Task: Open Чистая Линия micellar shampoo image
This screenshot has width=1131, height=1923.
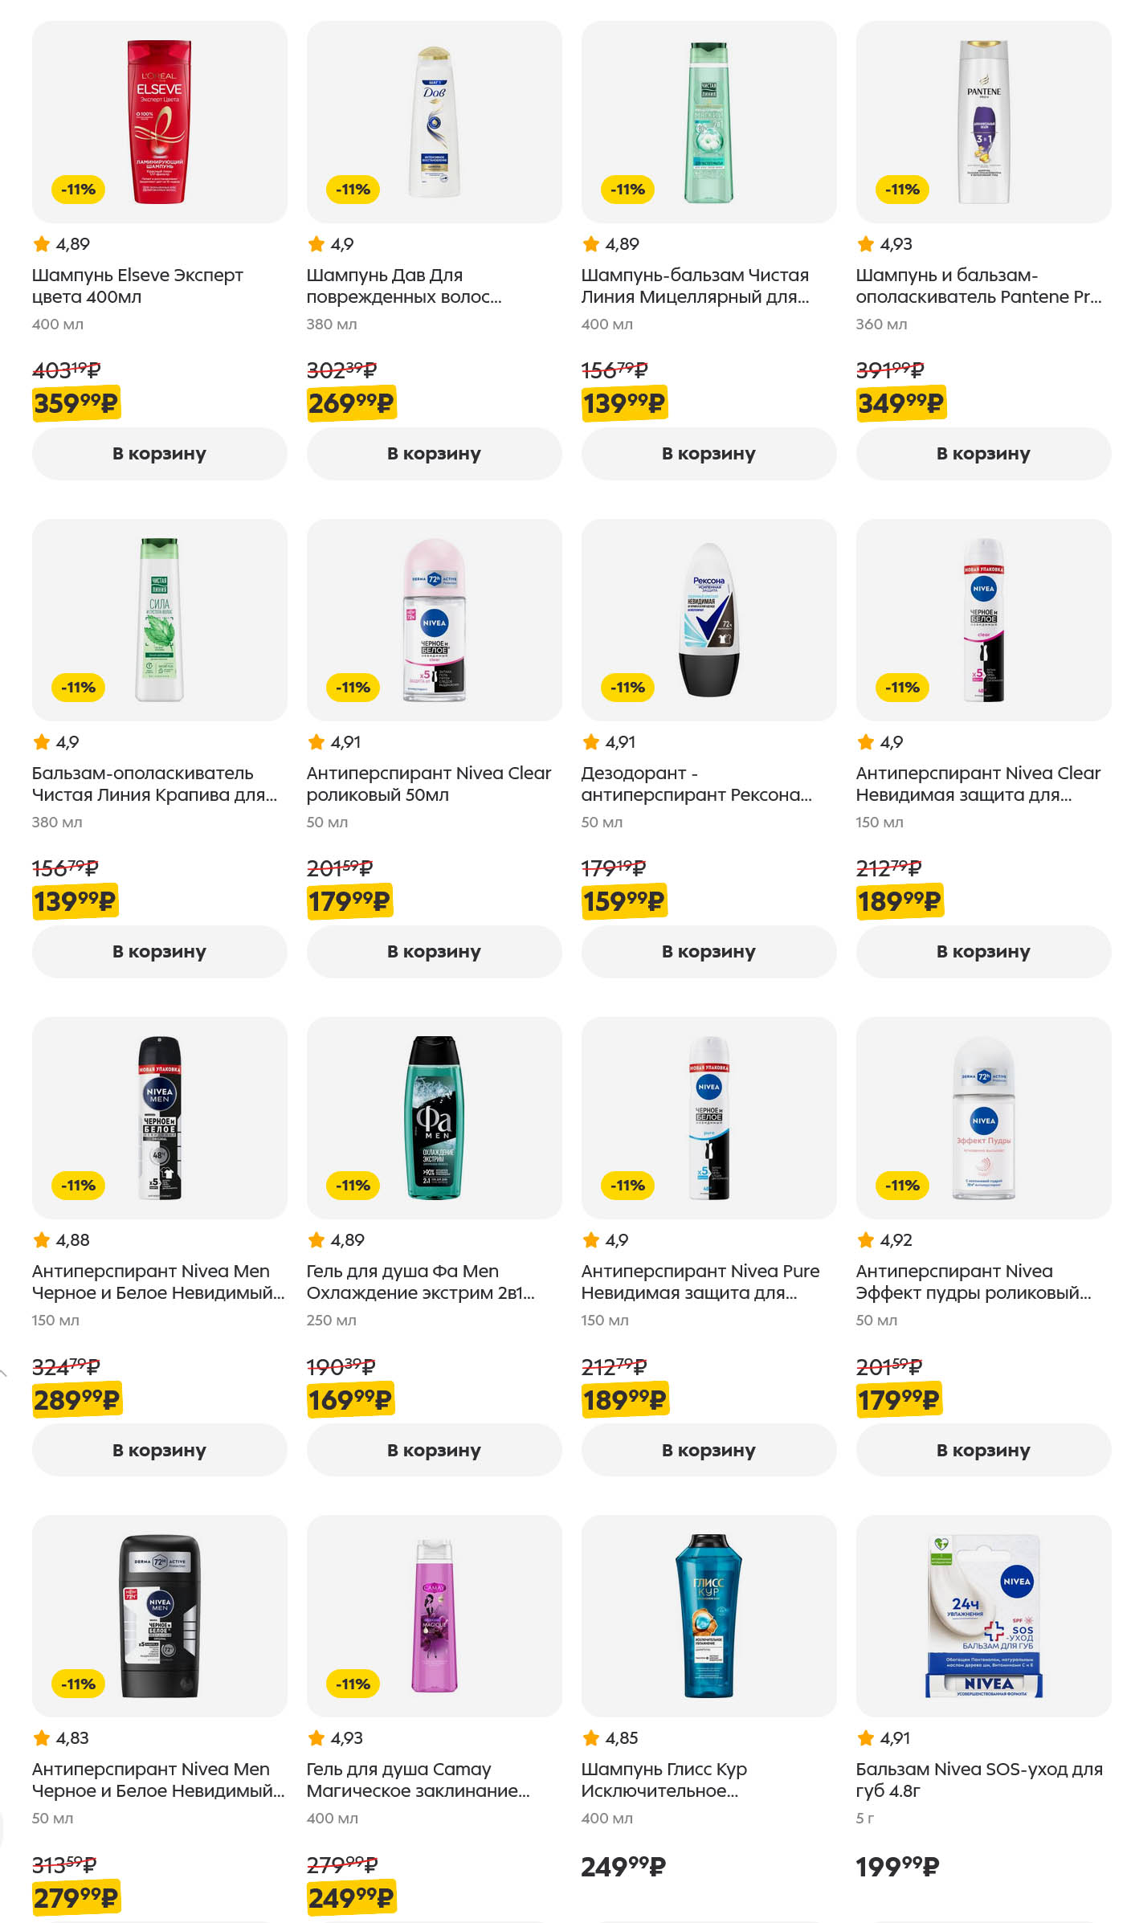Action: tap(708, 122)
